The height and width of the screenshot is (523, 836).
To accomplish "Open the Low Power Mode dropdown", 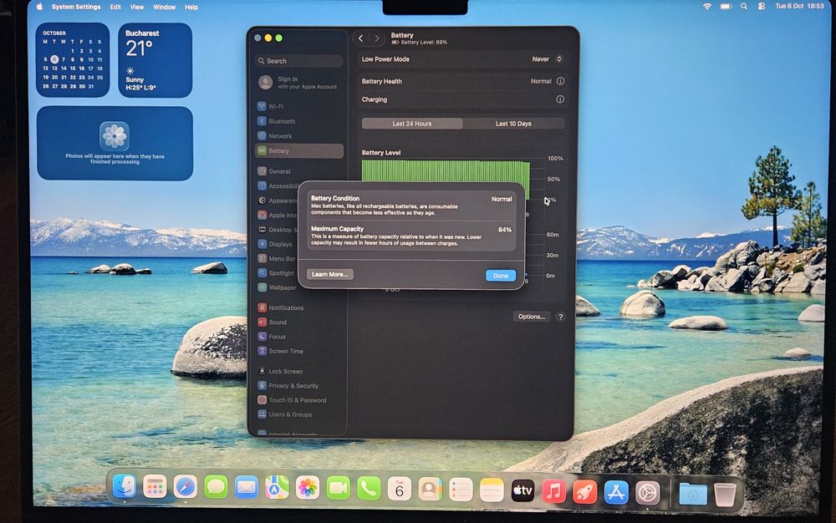I will [x=547, y=59].
